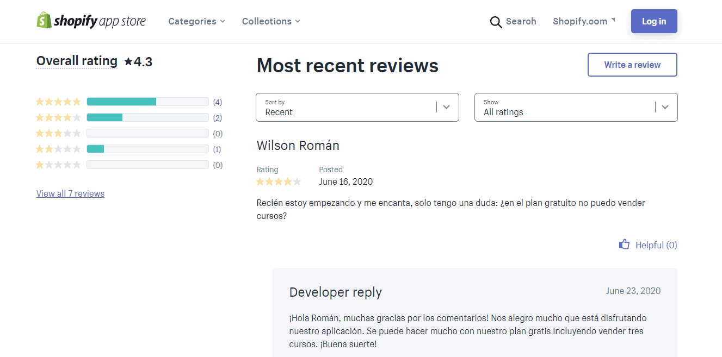Click the 4-star review count (2)
Screen dimensions: 722x357
coord(218,118)
